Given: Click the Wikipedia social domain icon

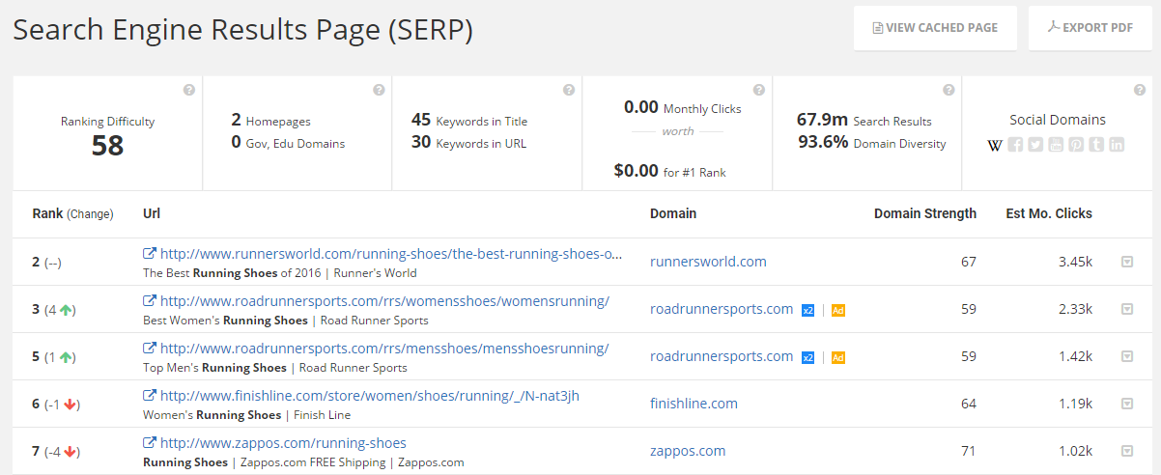Looking at the screenshot, I should pos(996,145).
